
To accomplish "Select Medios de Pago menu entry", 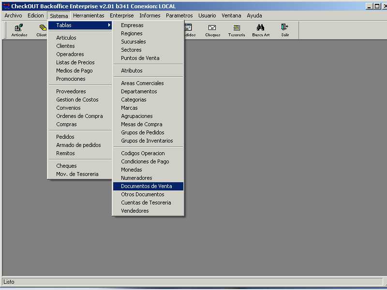I will coord(80,71).
